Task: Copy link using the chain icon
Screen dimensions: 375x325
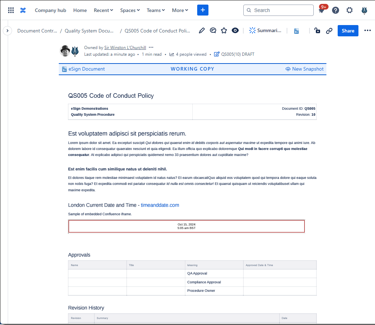Action: pos(329,31)
